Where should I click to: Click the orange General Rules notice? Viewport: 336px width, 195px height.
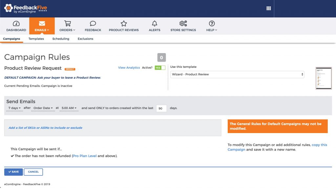click(278, 126)
